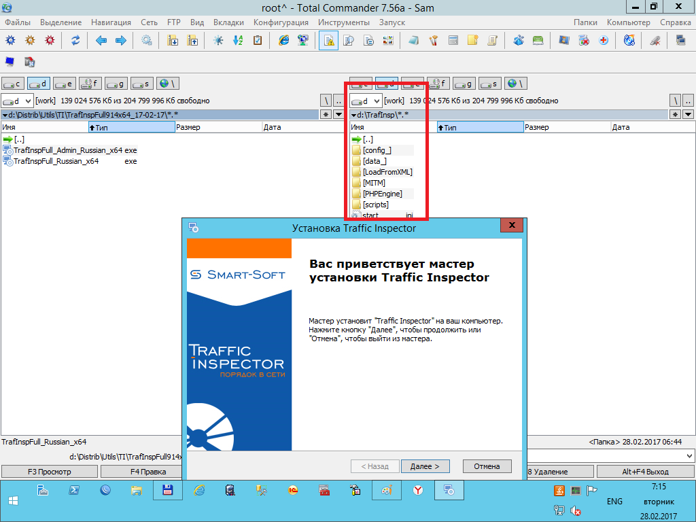The width and height of the screenshot is (696, 522).
Task: Open the paint brushes toolbar icon
Action: click(x=433, y=40)
